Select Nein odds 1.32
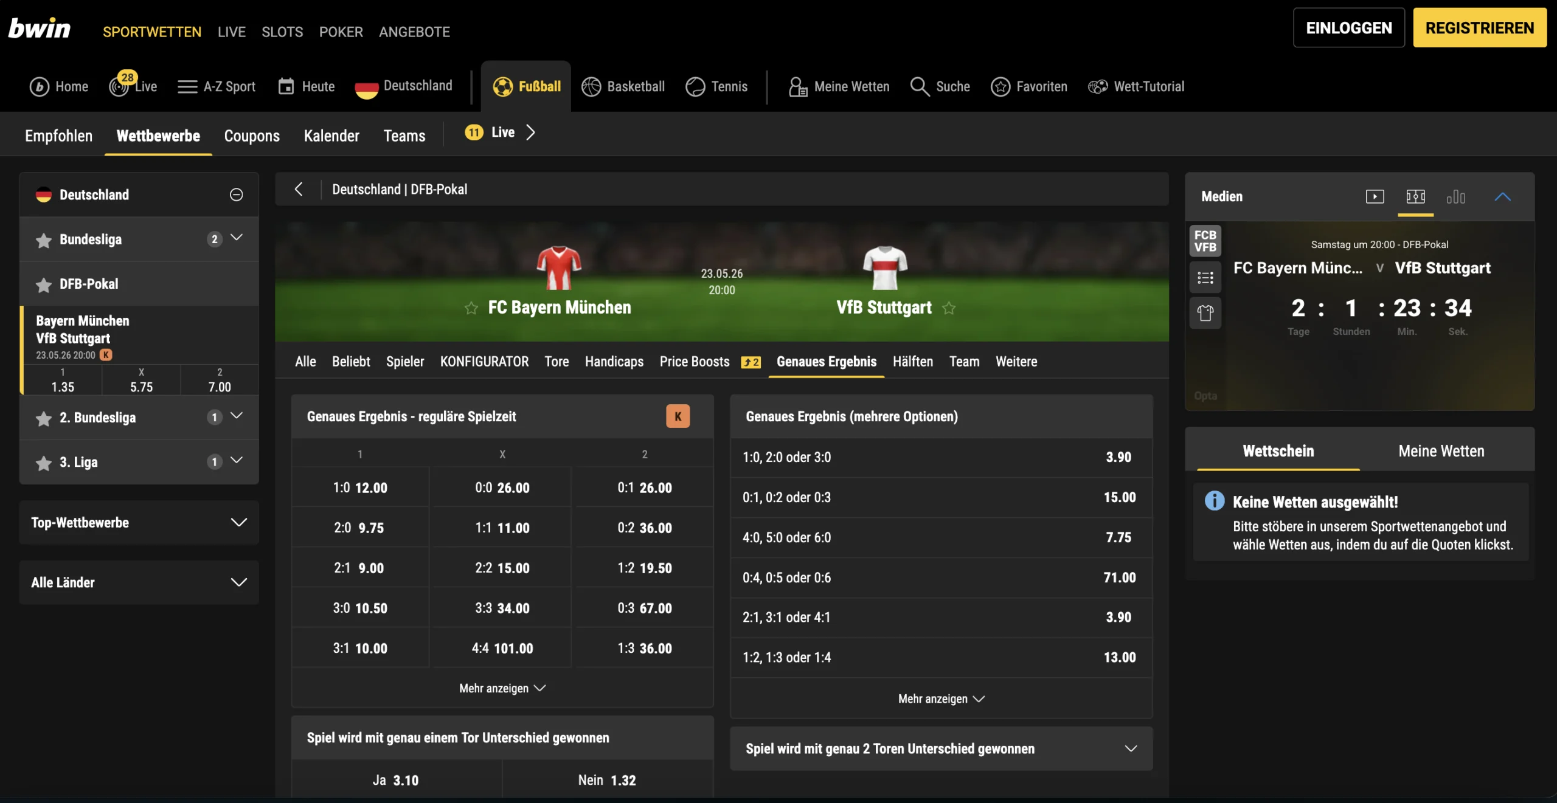Screen dimensions: 1557x803 click(x=607, y=780)
